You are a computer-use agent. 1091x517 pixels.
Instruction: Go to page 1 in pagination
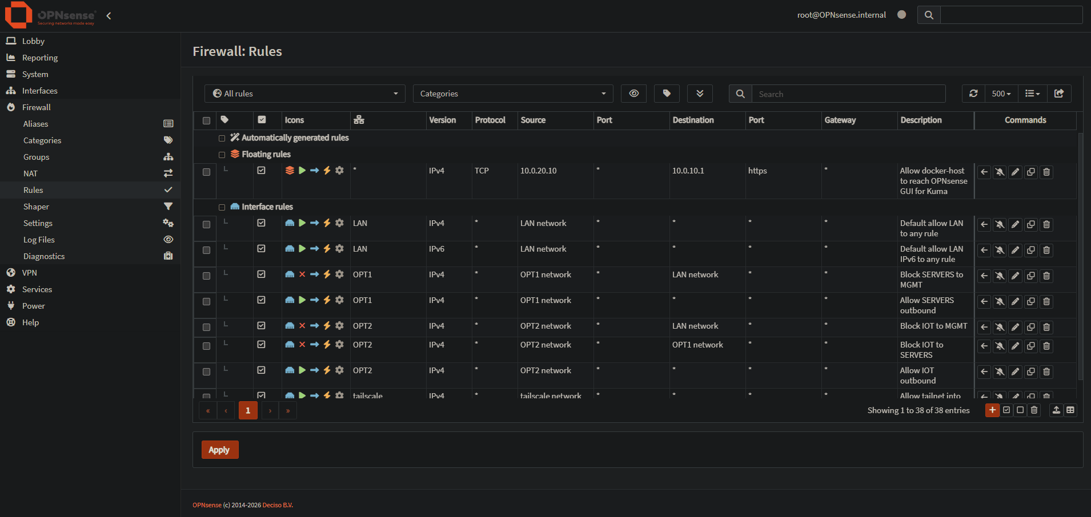tap(248, 410)
